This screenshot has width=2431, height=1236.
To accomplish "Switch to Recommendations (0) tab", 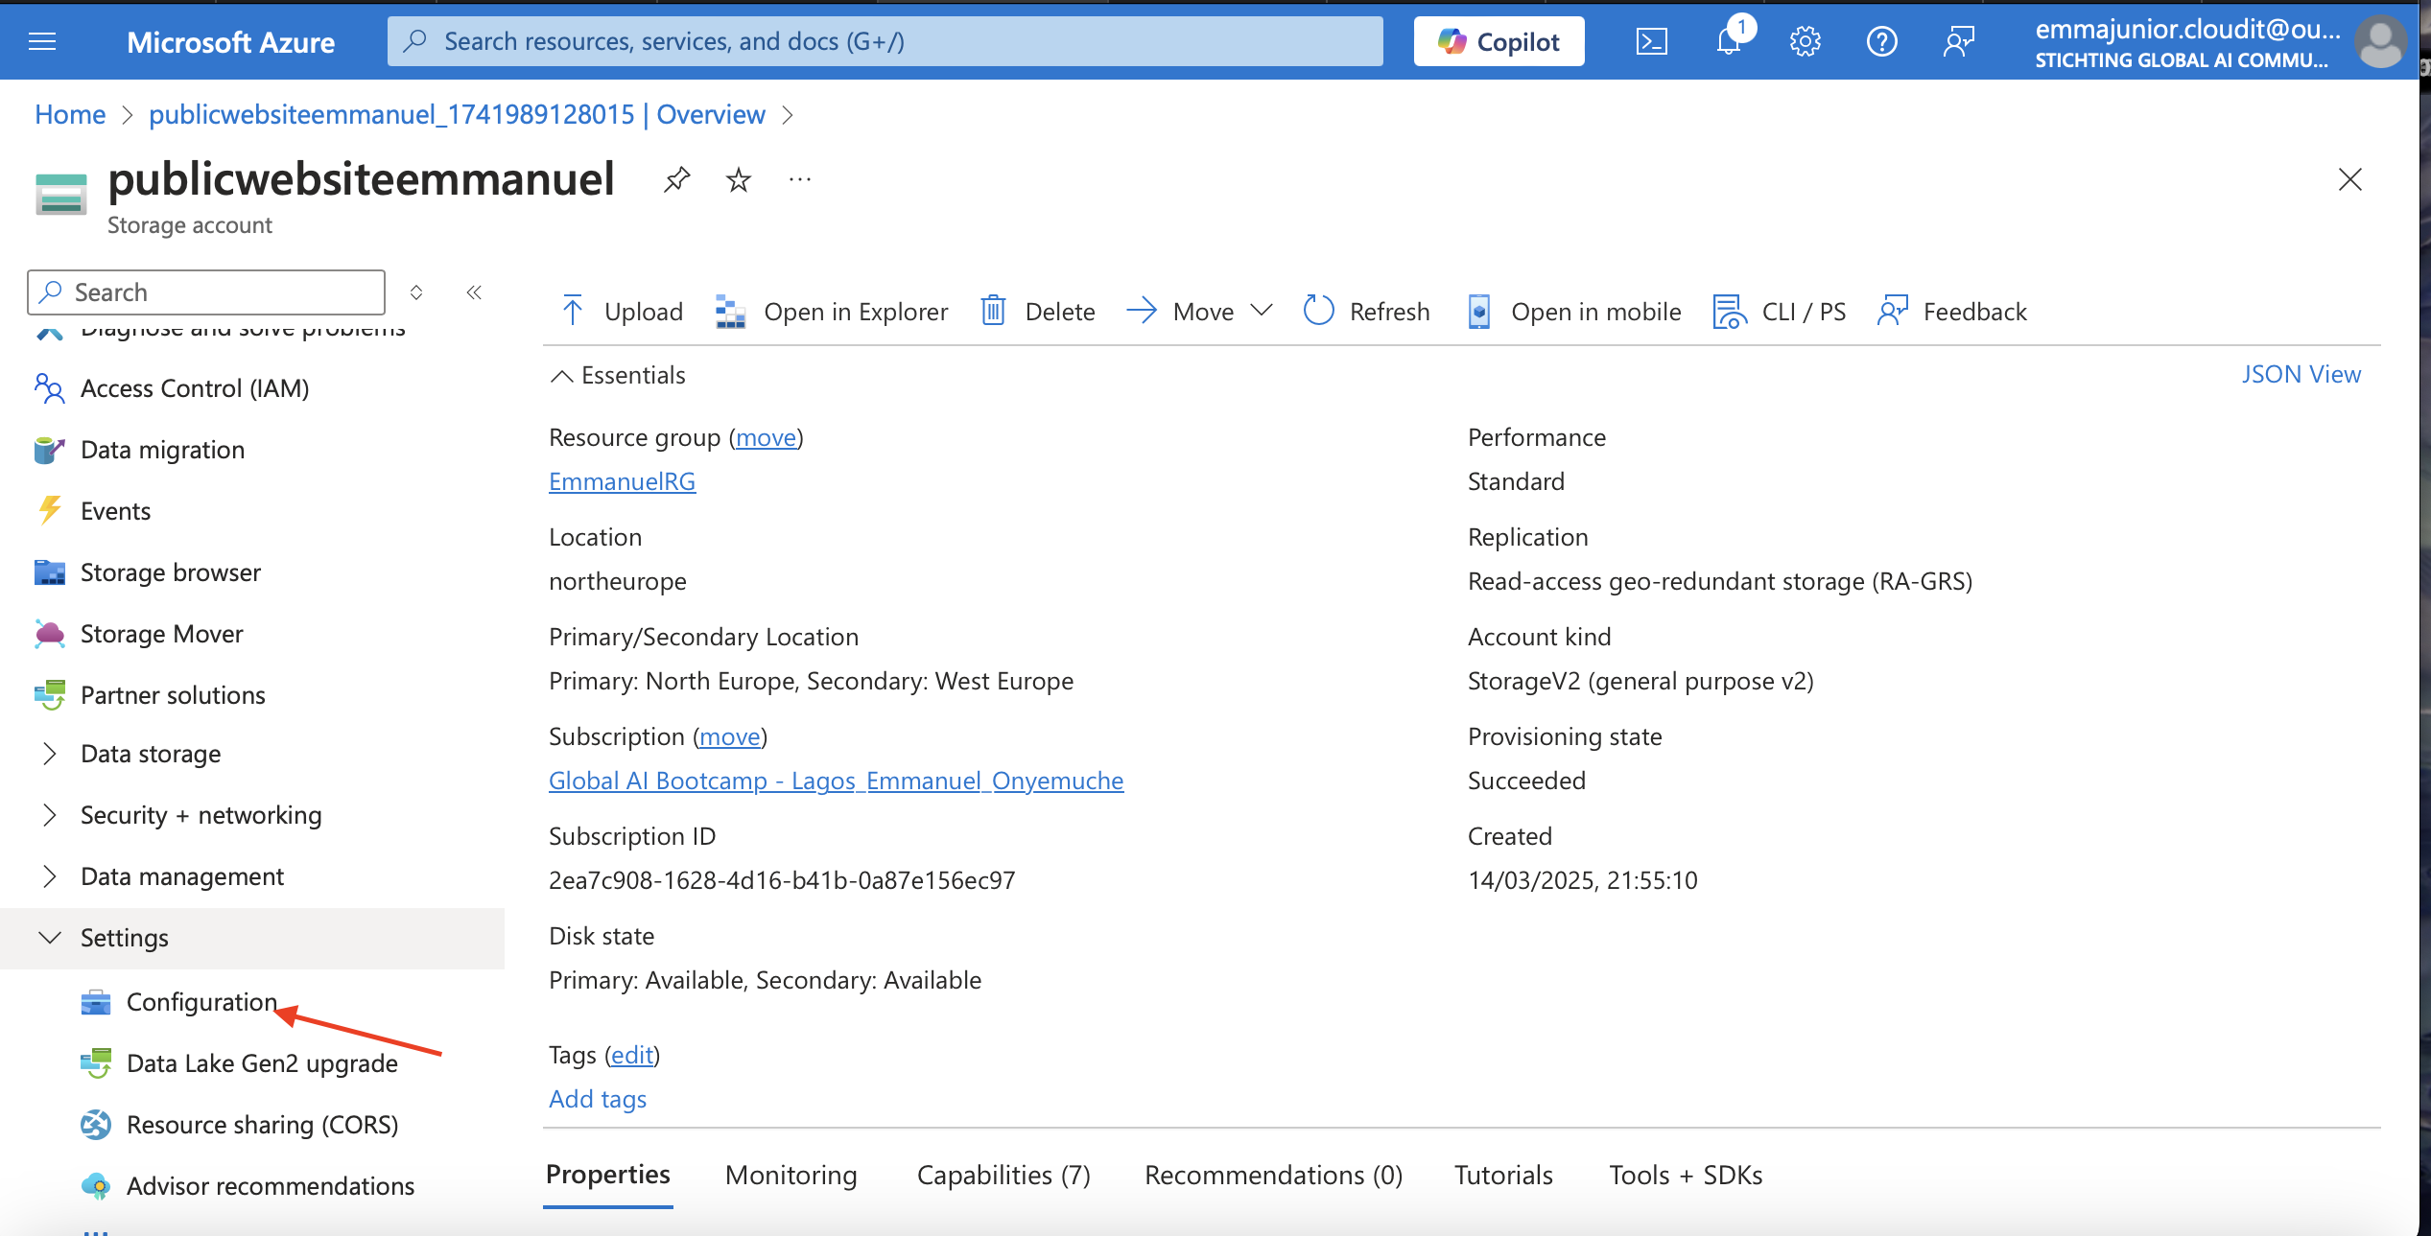I will tap(1273, 1175).
